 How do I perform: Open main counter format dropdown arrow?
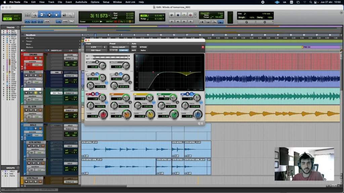click(x=109, y=16)
